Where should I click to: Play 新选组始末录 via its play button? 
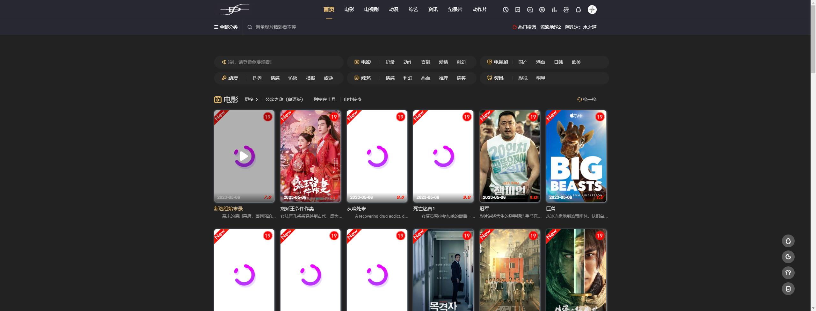coord(244,156)
